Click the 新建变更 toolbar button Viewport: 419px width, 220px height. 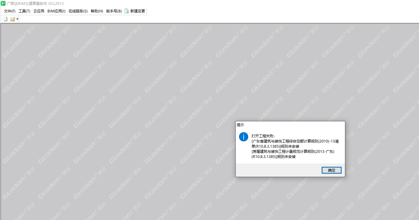point(135,11)
